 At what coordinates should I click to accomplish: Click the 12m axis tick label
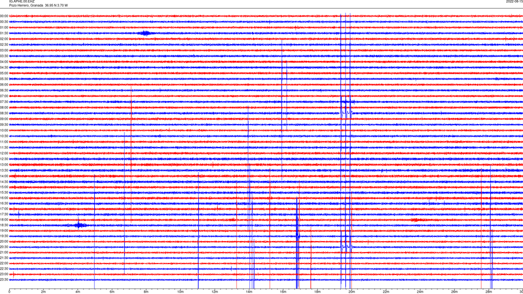pos(215,292)
